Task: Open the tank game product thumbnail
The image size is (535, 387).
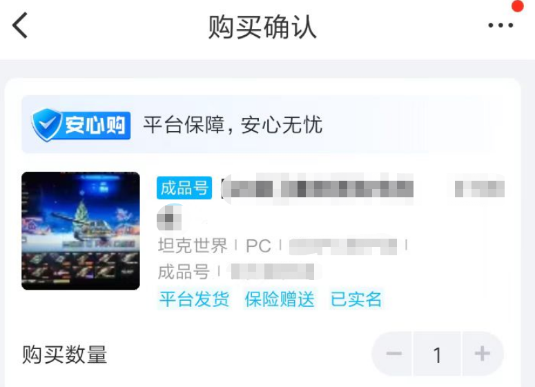Action: (x=81, y=231)
